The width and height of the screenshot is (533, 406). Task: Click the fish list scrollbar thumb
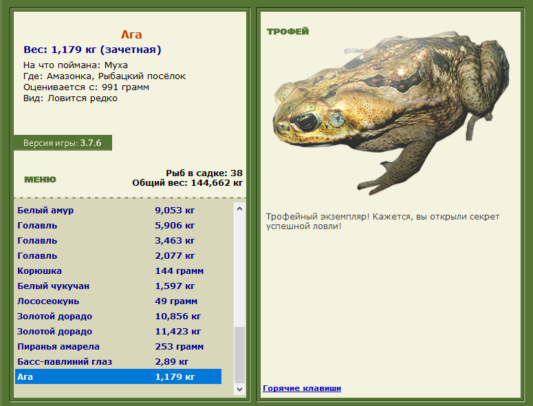tap(239, 354)
